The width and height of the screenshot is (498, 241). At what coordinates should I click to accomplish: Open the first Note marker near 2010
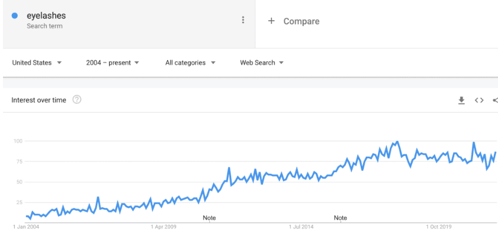click(x=209, y=218)
